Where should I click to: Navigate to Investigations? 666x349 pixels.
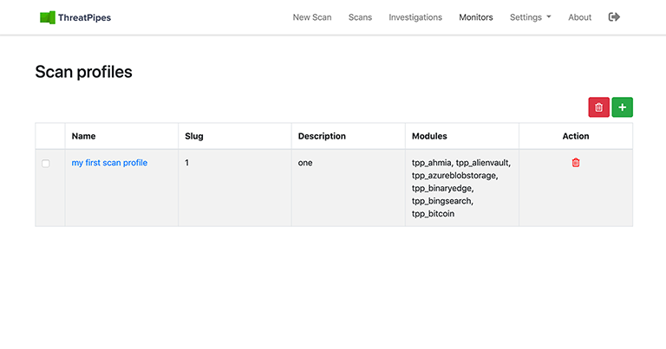click(x=415, y=17)
